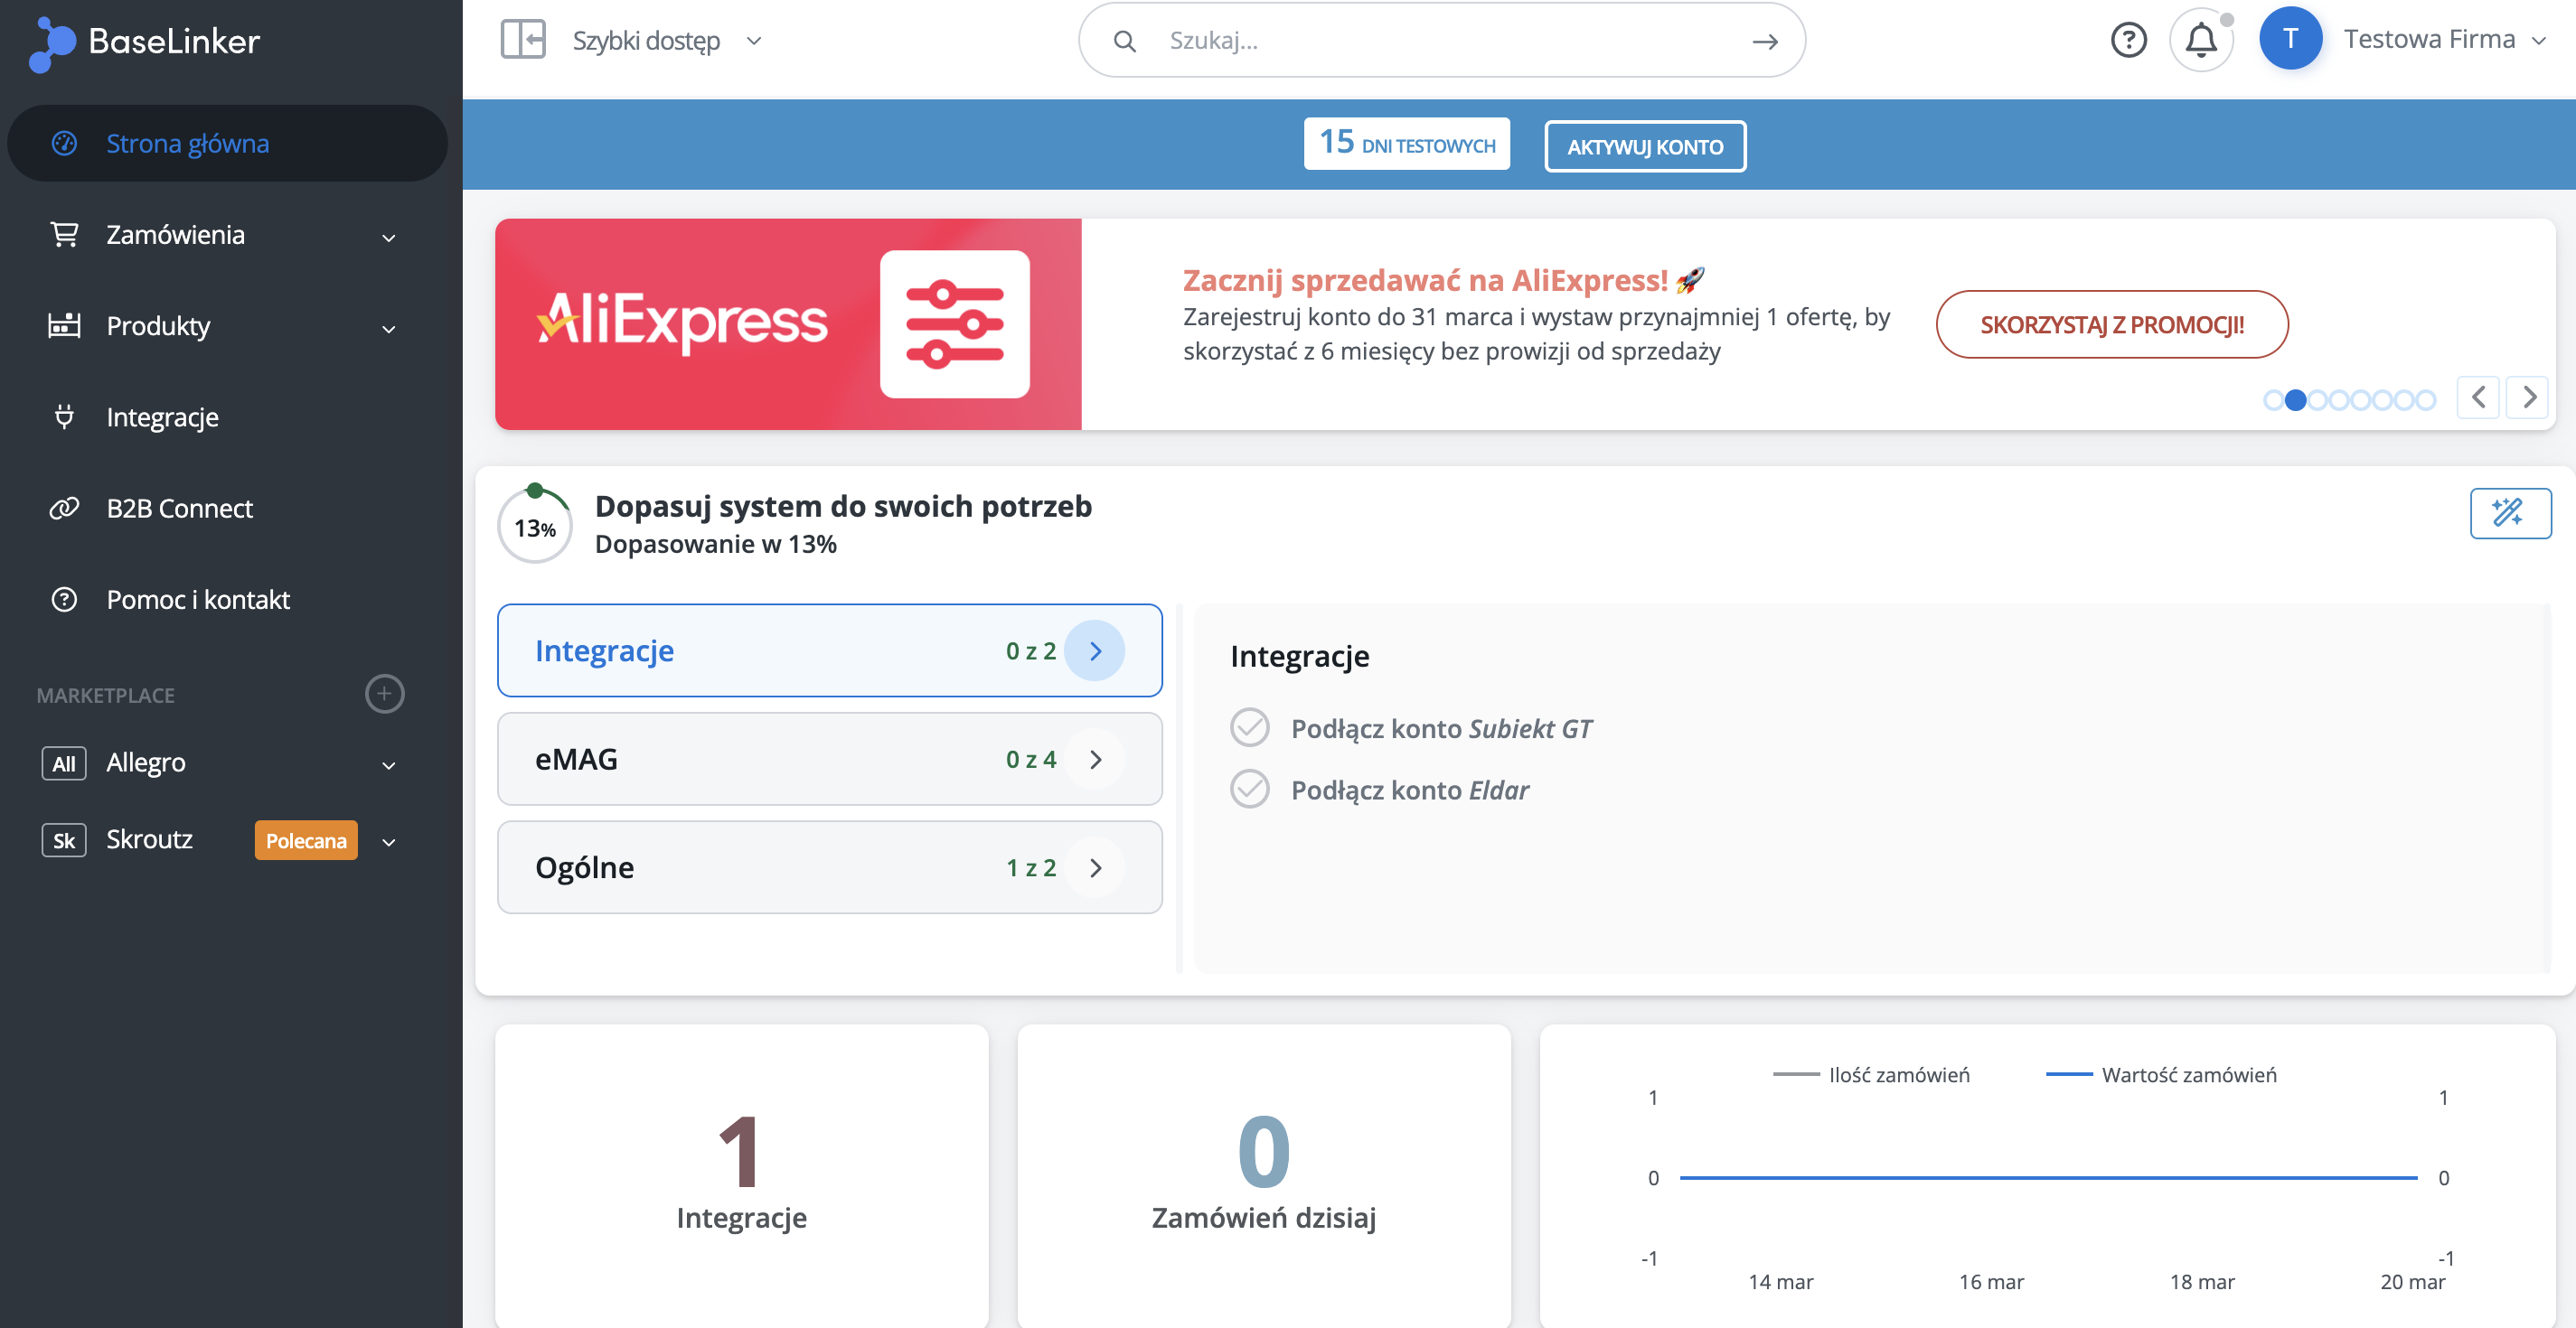The width and height of the screenshot is (2576, 1328).
Task: Click the Testowa Firma avatar
Action: 2290,39
